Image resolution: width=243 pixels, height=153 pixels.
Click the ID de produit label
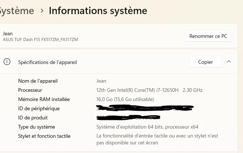point(33,118)
